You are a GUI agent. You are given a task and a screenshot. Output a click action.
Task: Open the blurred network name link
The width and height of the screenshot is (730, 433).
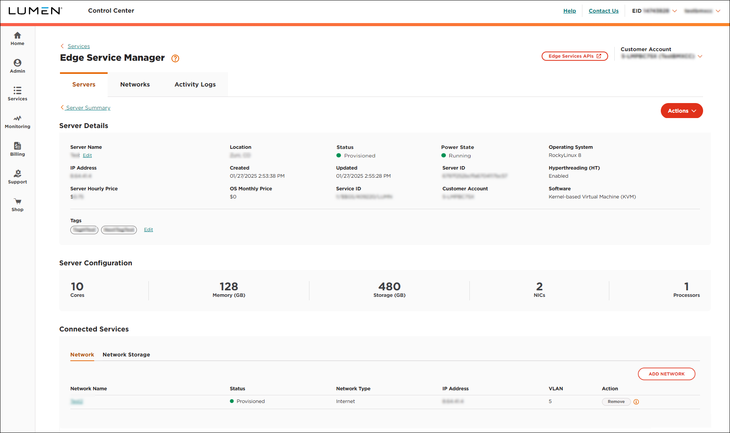77,401
